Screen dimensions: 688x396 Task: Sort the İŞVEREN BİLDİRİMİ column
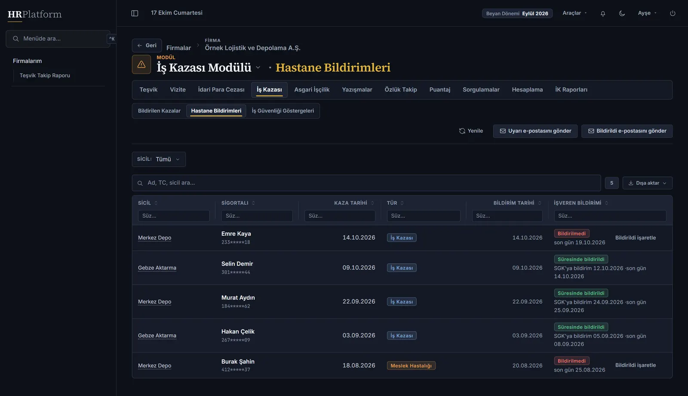606,203
